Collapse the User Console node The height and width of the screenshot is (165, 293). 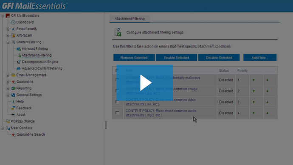(x=2, y=128)
